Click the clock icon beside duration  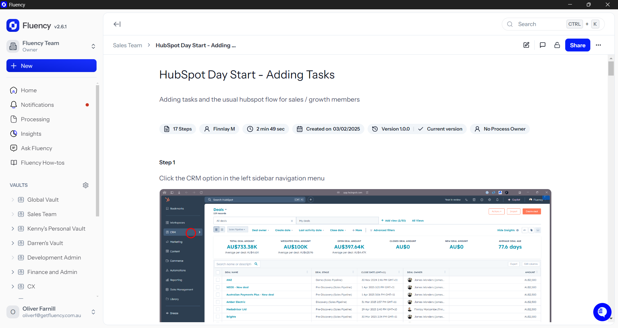point(250,129)
